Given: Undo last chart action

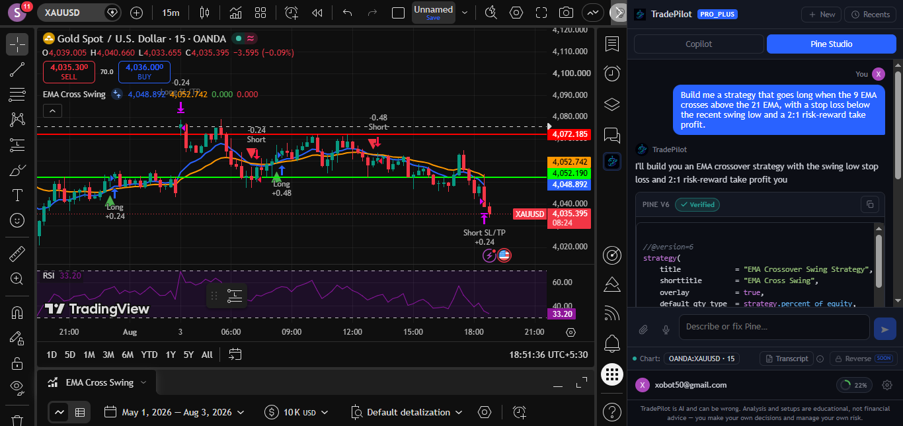Looking at the screenshot, I should 347,13.
